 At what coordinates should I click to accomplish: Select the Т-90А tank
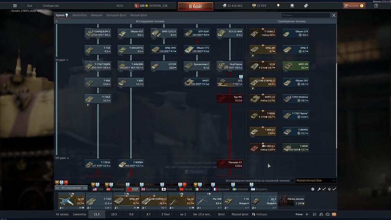(x=98, y=83)
